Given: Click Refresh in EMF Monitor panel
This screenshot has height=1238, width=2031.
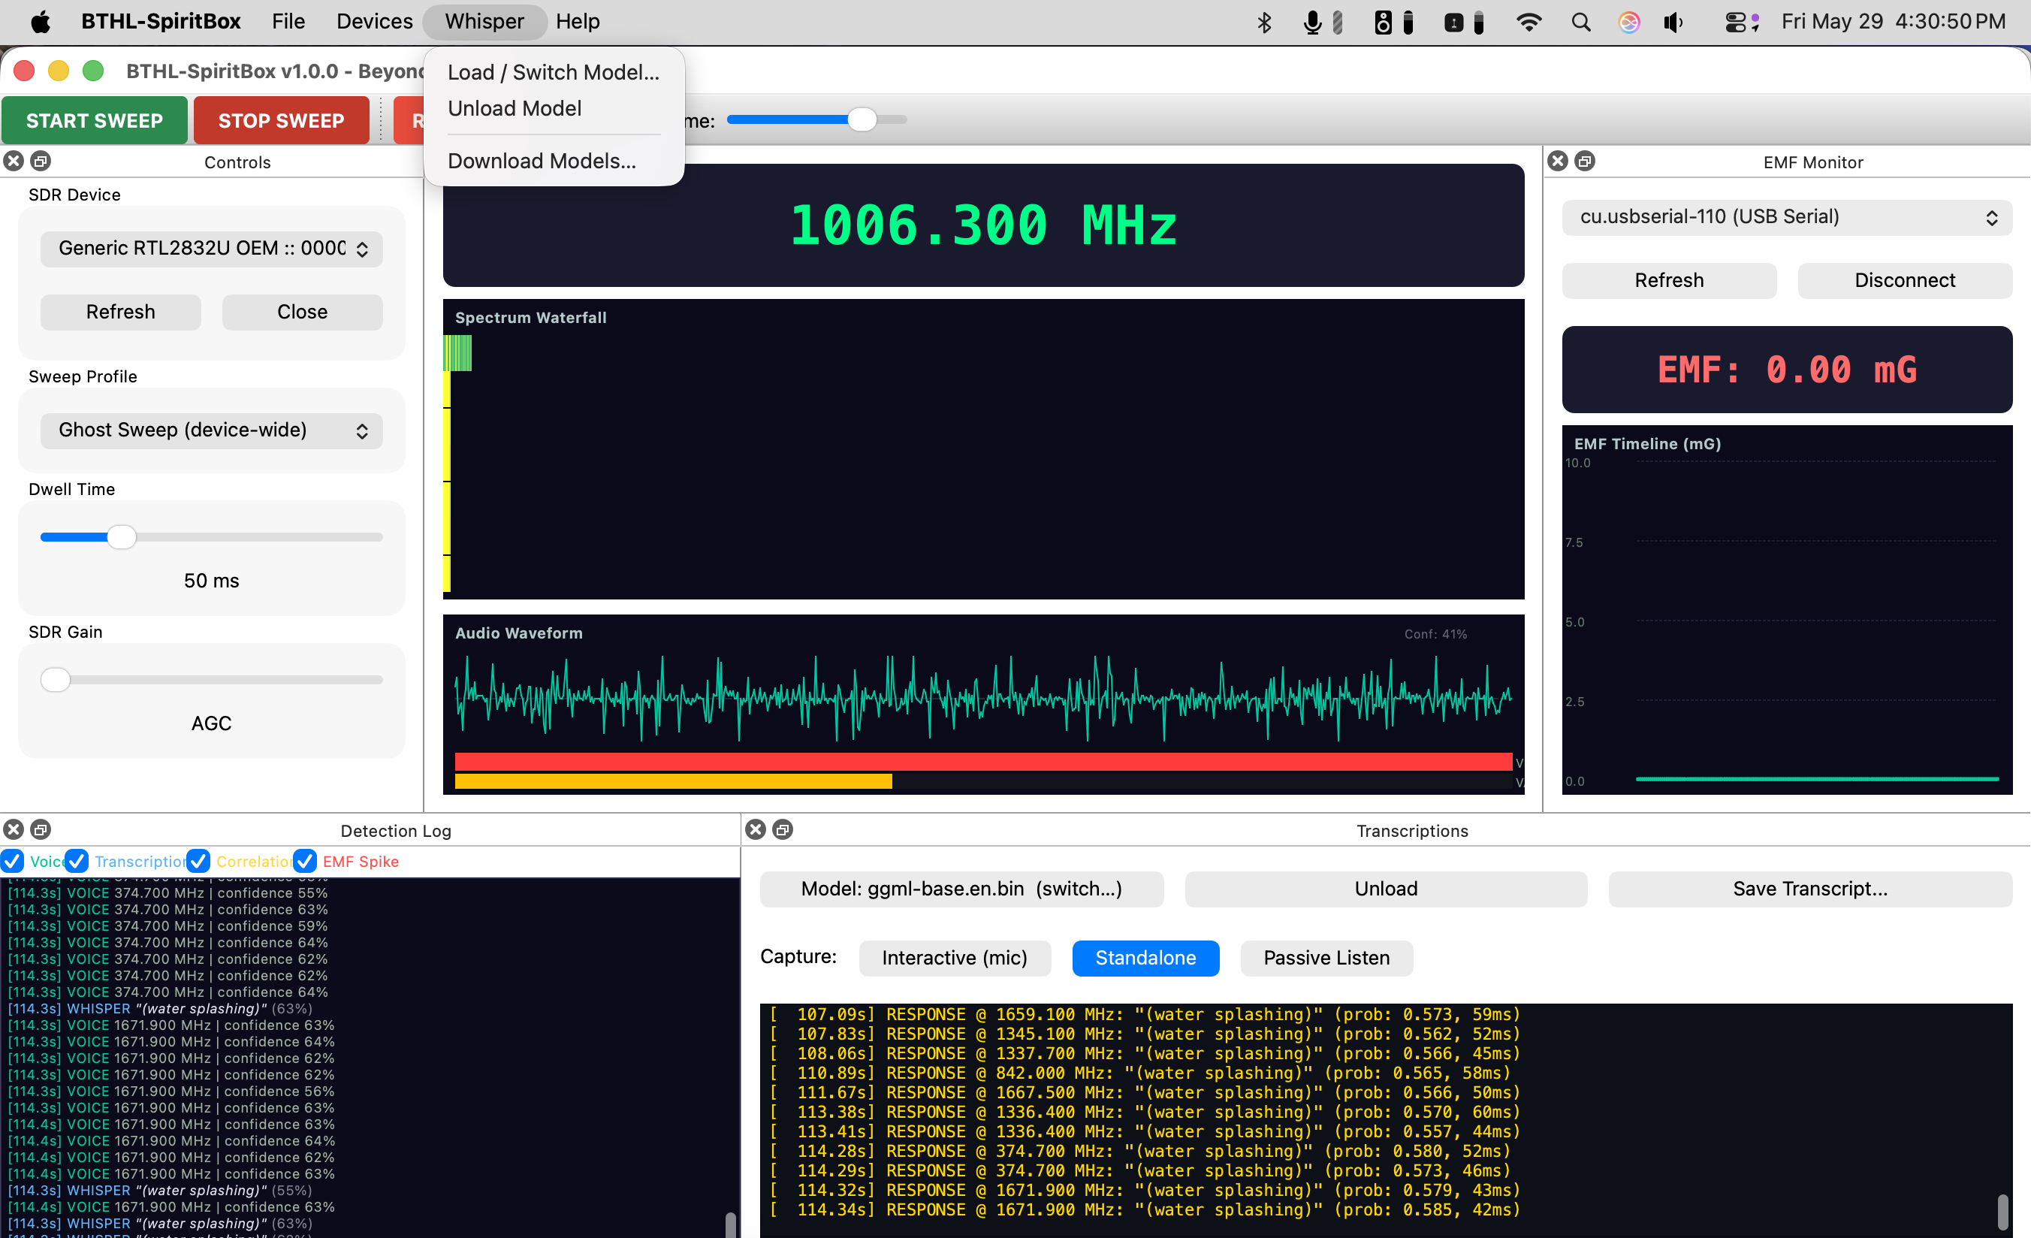Looking at the screenshot, I should tap(1669, 280).
